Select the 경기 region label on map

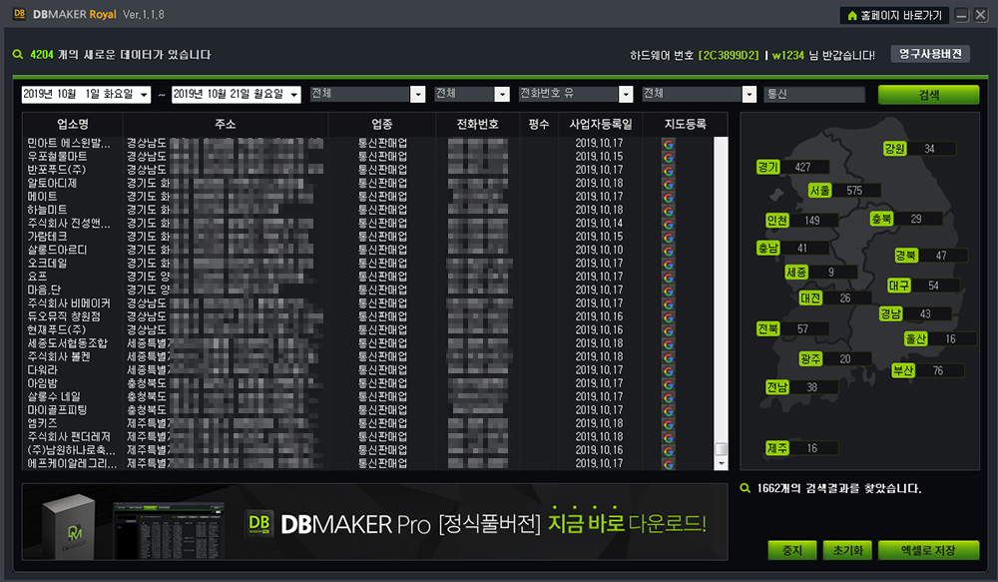click(x=767, y=167)
